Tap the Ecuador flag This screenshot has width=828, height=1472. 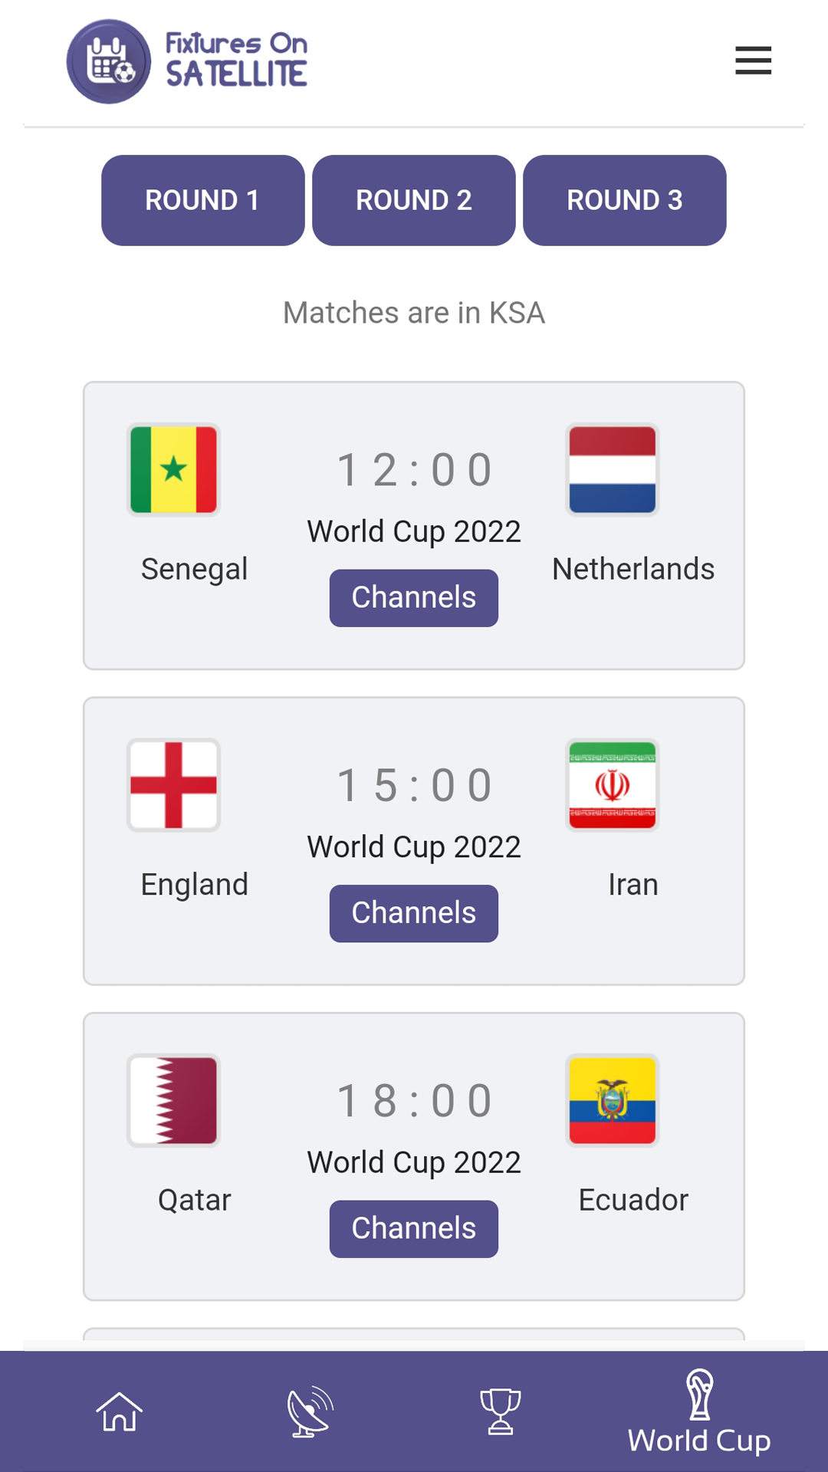click(x=612, y=1100)
